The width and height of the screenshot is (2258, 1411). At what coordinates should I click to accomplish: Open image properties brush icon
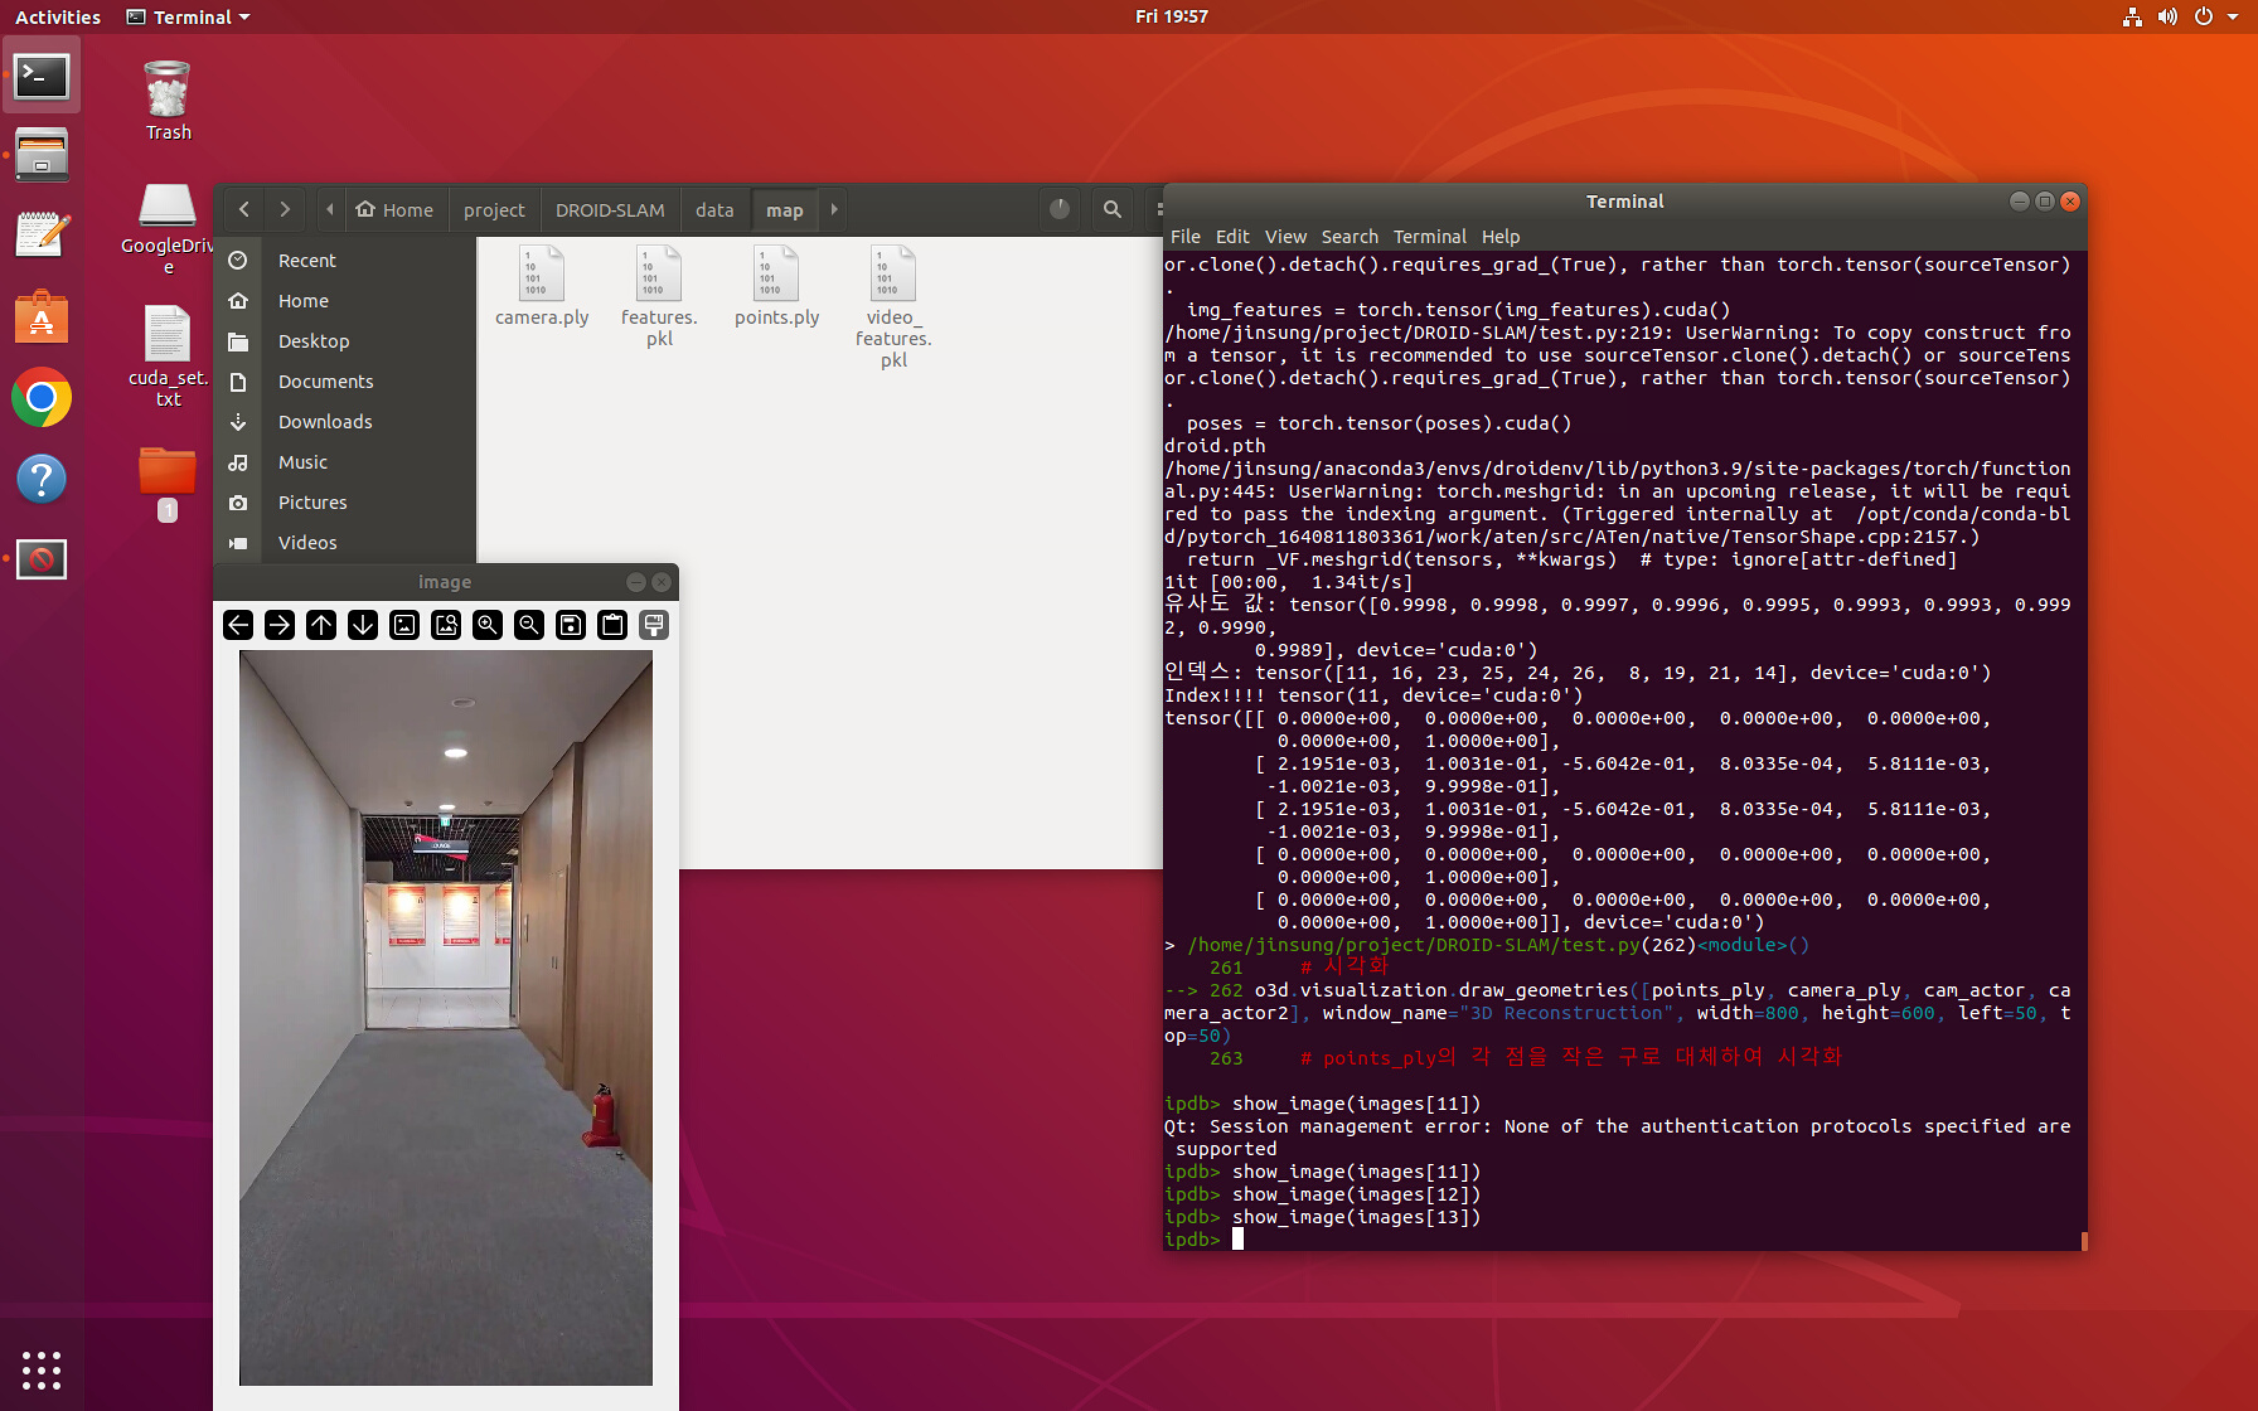pyautogui.click(x=654, y=626)
